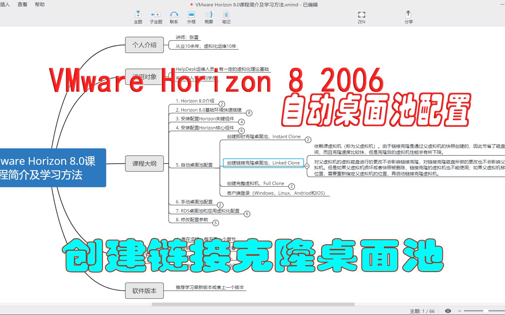Click the 概要 (Summary) tool

[209, 18]
